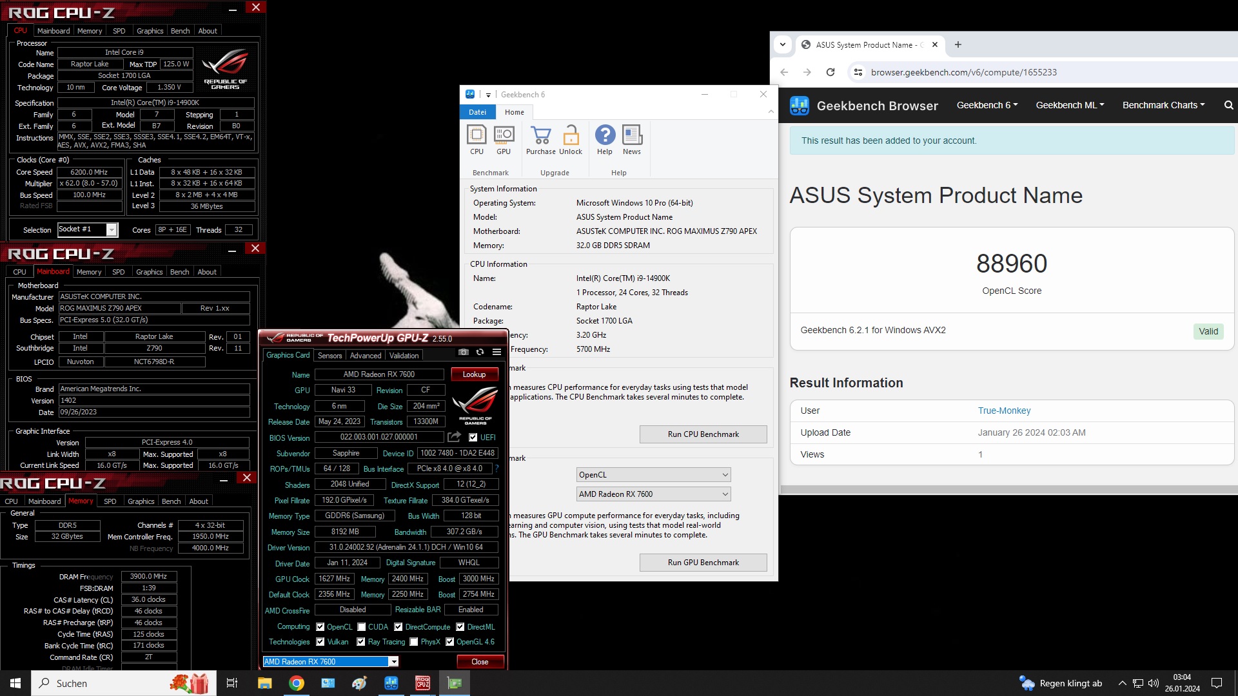Click the horizontal scrollbar in the browser page
The image size is (1238, 696).
pyautogui.click(x=1008, y=490)
